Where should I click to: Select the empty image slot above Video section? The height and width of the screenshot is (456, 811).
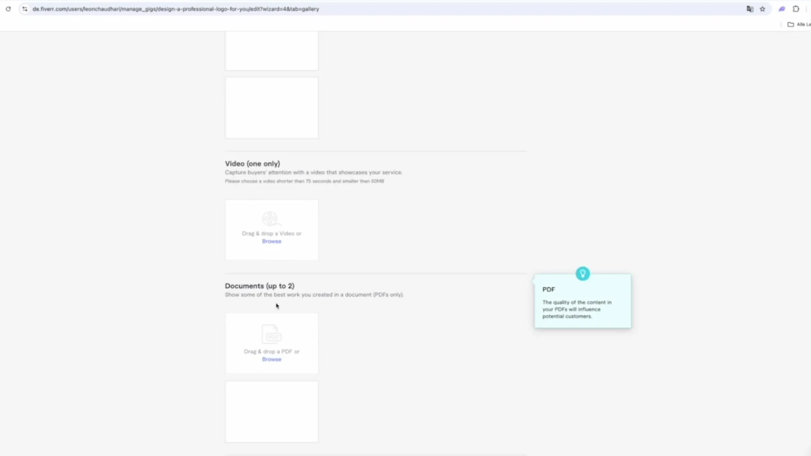tap(272, 108)
